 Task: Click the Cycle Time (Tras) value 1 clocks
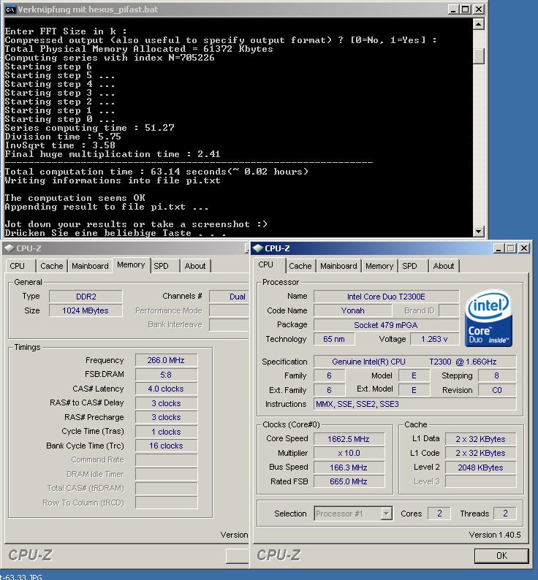pos(166,432)
